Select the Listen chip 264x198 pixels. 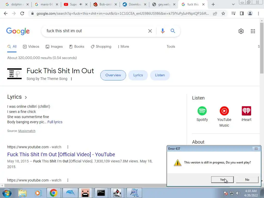point(160,75)
